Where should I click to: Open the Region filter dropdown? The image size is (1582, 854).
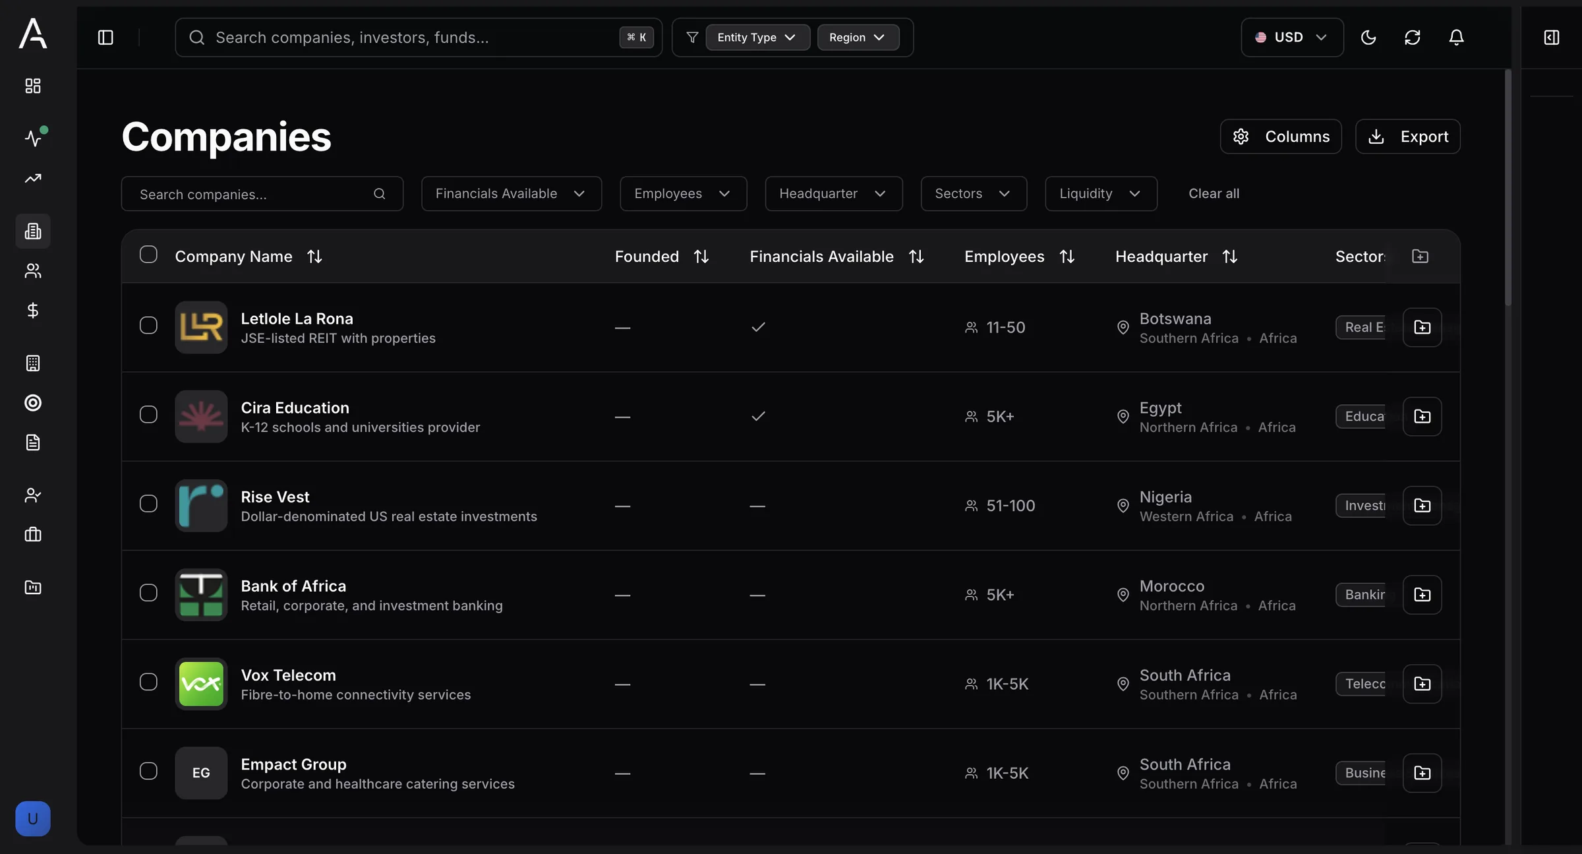point(858,38)
